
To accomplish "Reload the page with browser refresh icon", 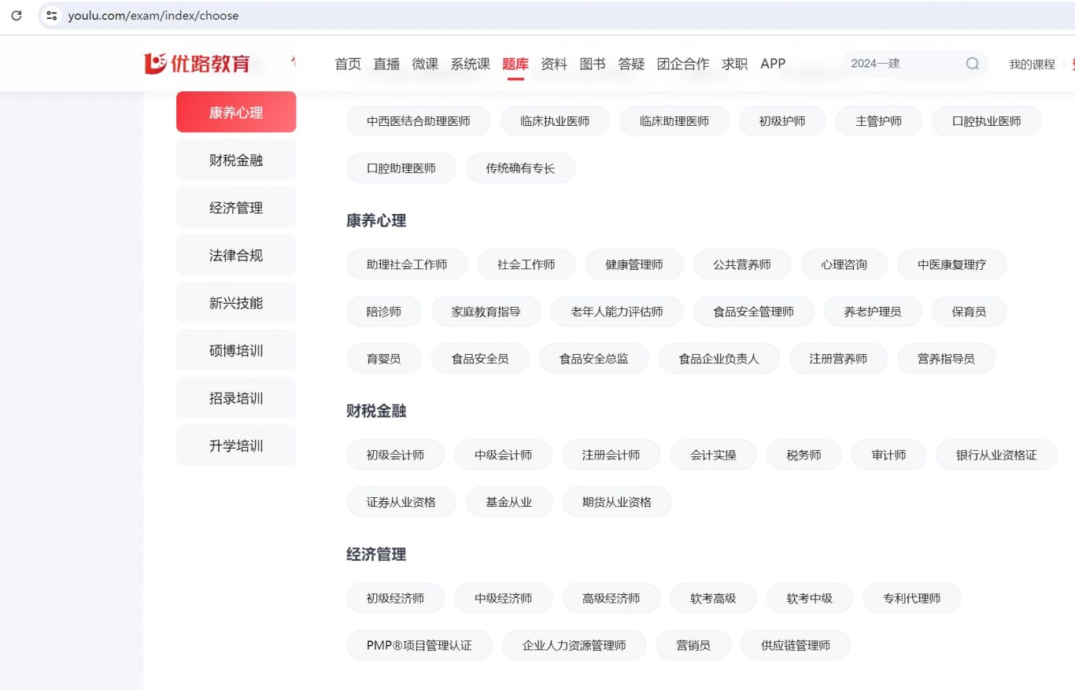I will 17,15.
